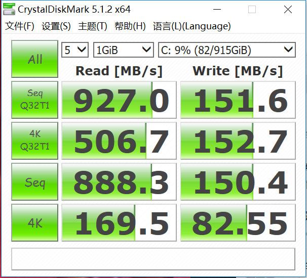Open the 设置(S) menu
The height and width of the screenshot is (278, 307).
tap(56, 26)
